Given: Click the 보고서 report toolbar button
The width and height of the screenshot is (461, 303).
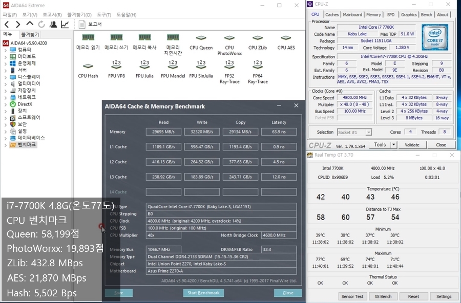Looking at the screenshot, I should [x=90, y=24].
